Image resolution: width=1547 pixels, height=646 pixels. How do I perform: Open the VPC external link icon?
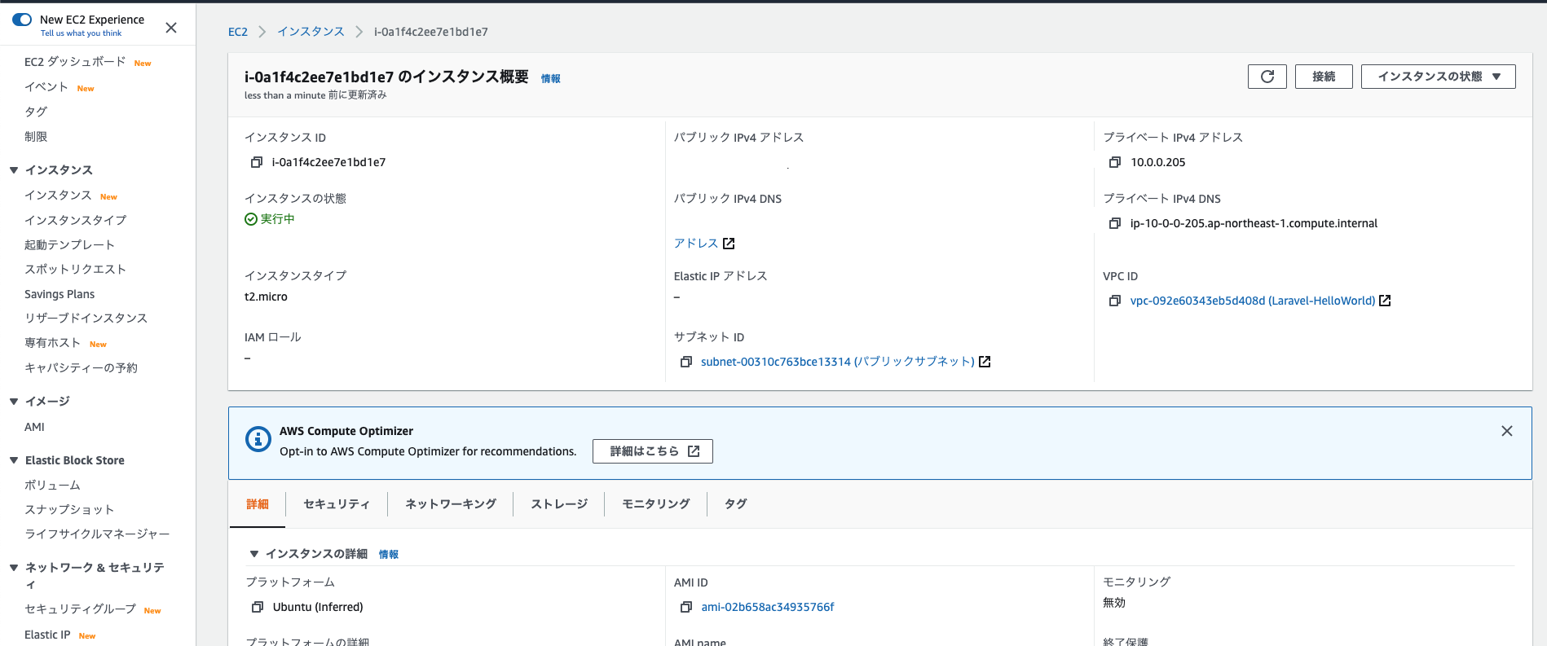coord(1385,301)
